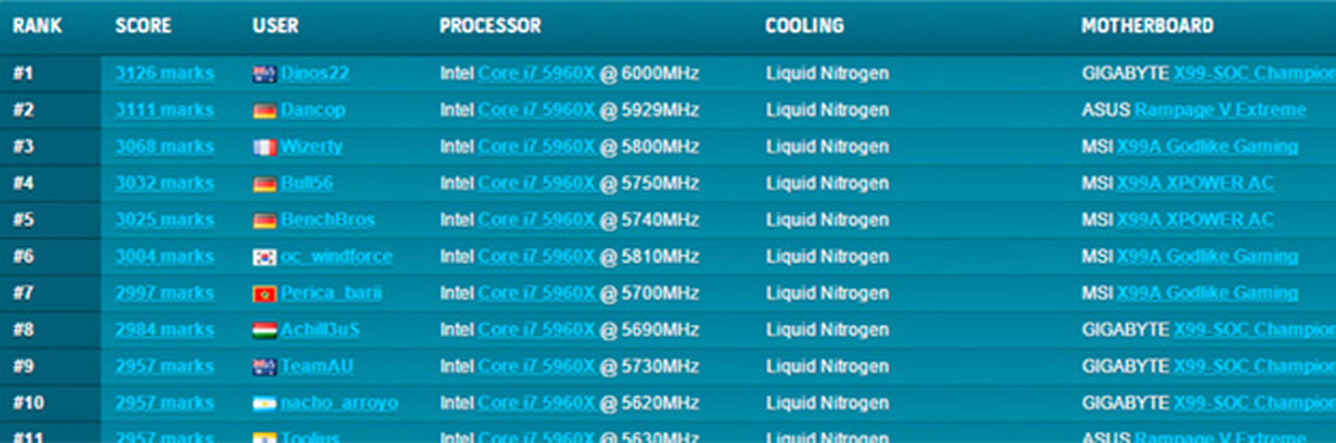Sort by the COOLING column header
The image size is (1336, 443).
point(804,25)
